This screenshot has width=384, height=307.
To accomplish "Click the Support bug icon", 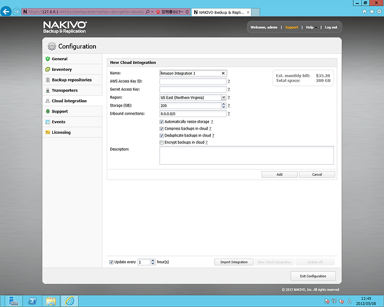I will click(48, 111).
